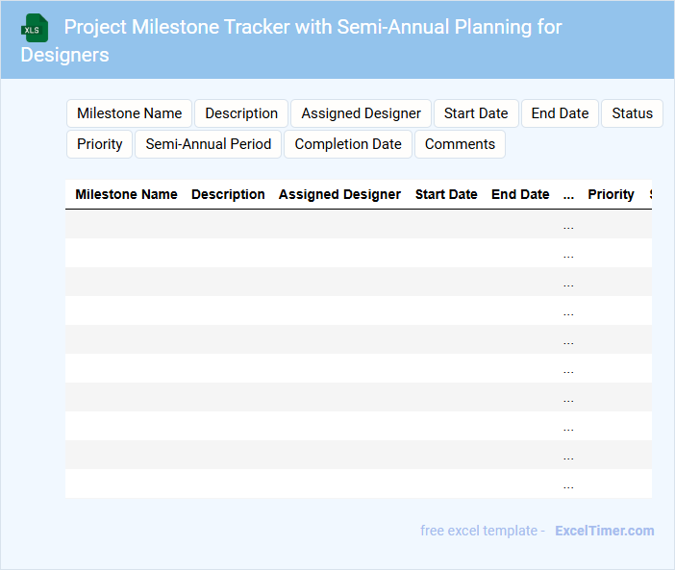Open the ExcelTimer.com link

(x=604, y=531)
